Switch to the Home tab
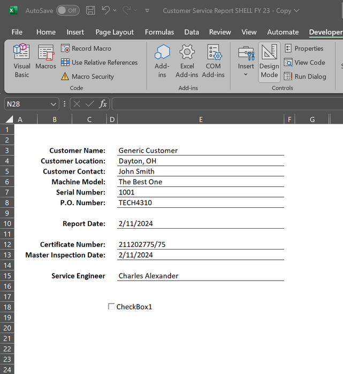 point(46,32)
